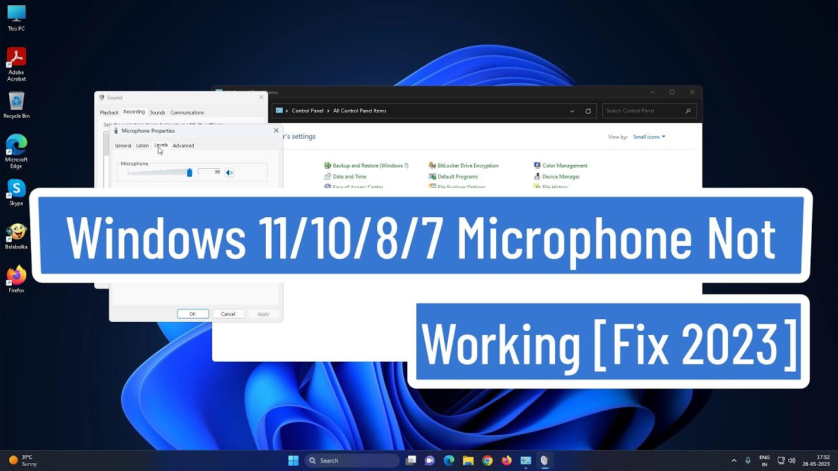Open the Recycle Bin desktop icon
Viewport: 838px width, 471px height.
coord(16,105)
